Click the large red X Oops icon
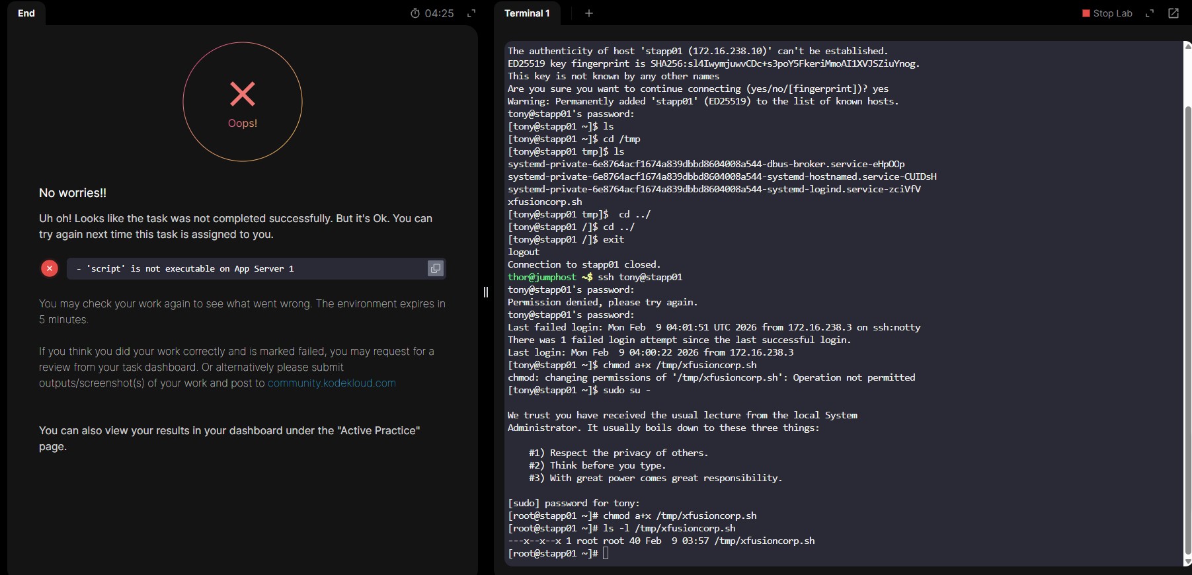 click(x=243, y=95)
